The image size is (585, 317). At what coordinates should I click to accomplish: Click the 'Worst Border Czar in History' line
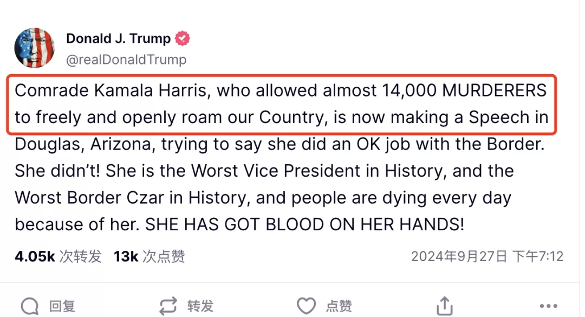pos(263,198)
